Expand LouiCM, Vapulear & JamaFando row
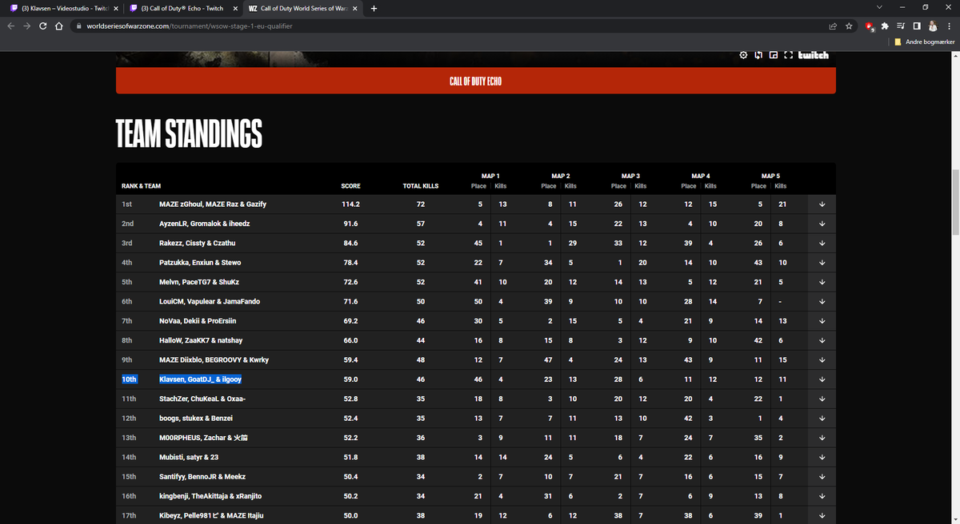Image resolution: width=960 pixels, height=524 pixels. pos(822,301)
